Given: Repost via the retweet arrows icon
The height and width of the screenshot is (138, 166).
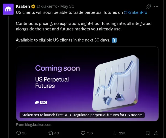Looking at the screenshot, I should [x=51, y=133].
